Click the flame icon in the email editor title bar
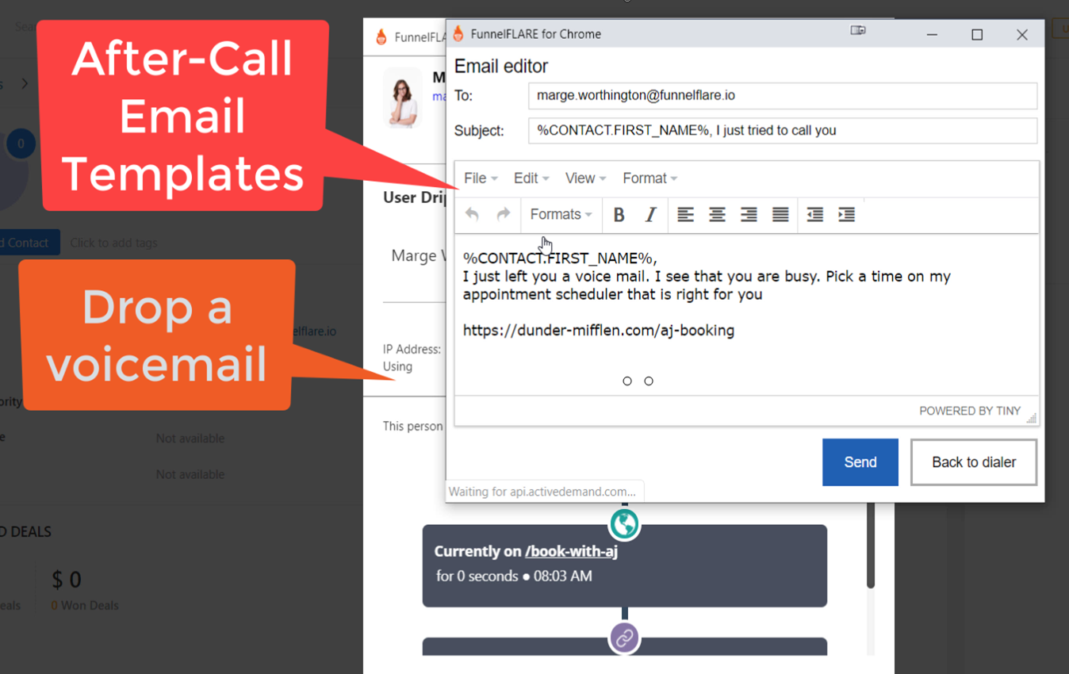Image resolution: width=1069 pixels, height=674 pixels. point(458,33)
